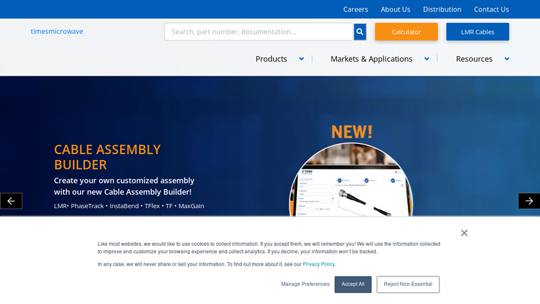Open the LMR Cables button

[478, 32]
